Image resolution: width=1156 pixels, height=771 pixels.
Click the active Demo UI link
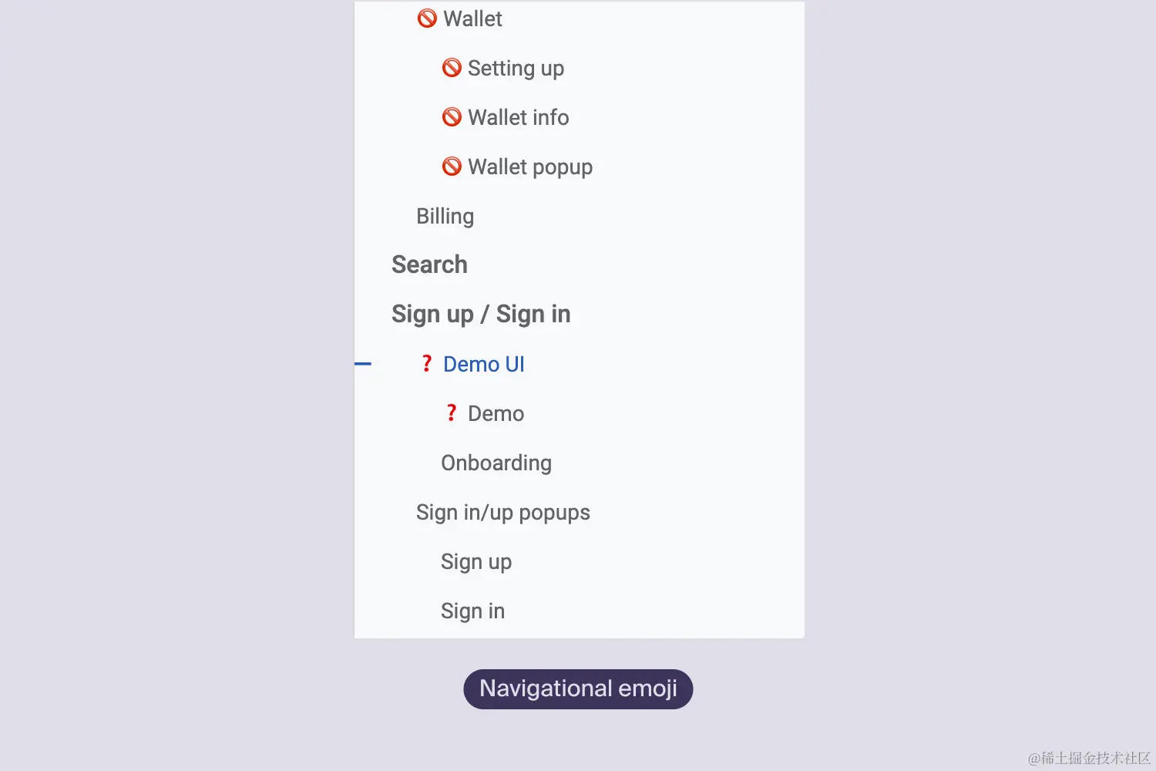483,364
